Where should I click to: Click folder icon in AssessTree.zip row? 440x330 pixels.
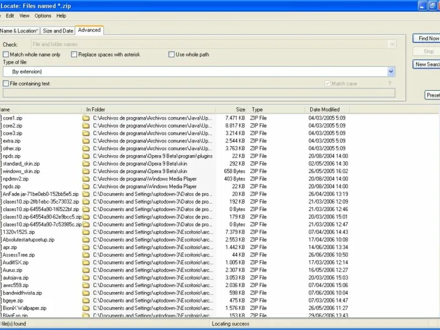pos(86,255)
